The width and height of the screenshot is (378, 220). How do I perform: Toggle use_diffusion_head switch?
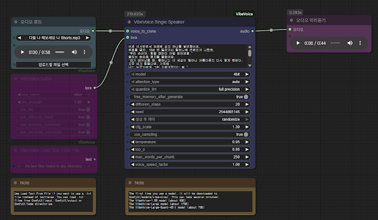[88, 117]
